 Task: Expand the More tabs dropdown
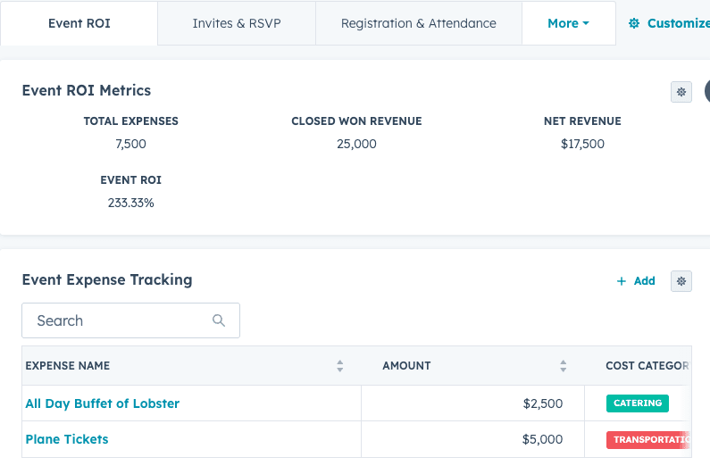pos(568,23)
